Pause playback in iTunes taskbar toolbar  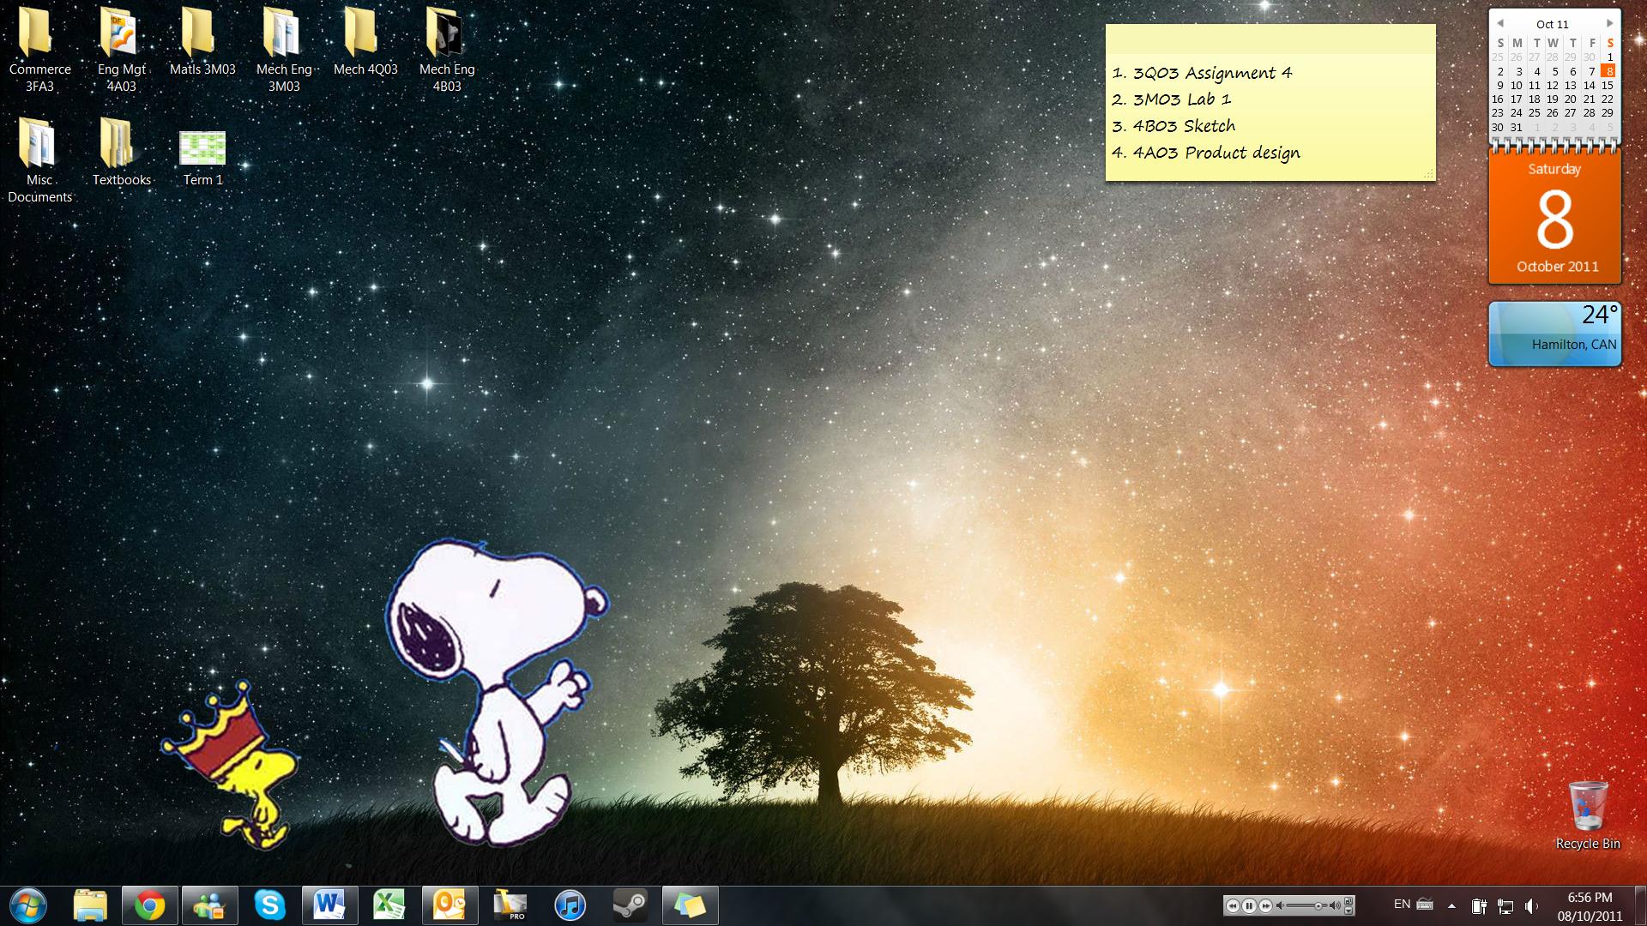[1249, 905]
